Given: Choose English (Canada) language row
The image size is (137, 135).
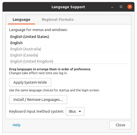Looking at the screenshot, I should 68,55.
